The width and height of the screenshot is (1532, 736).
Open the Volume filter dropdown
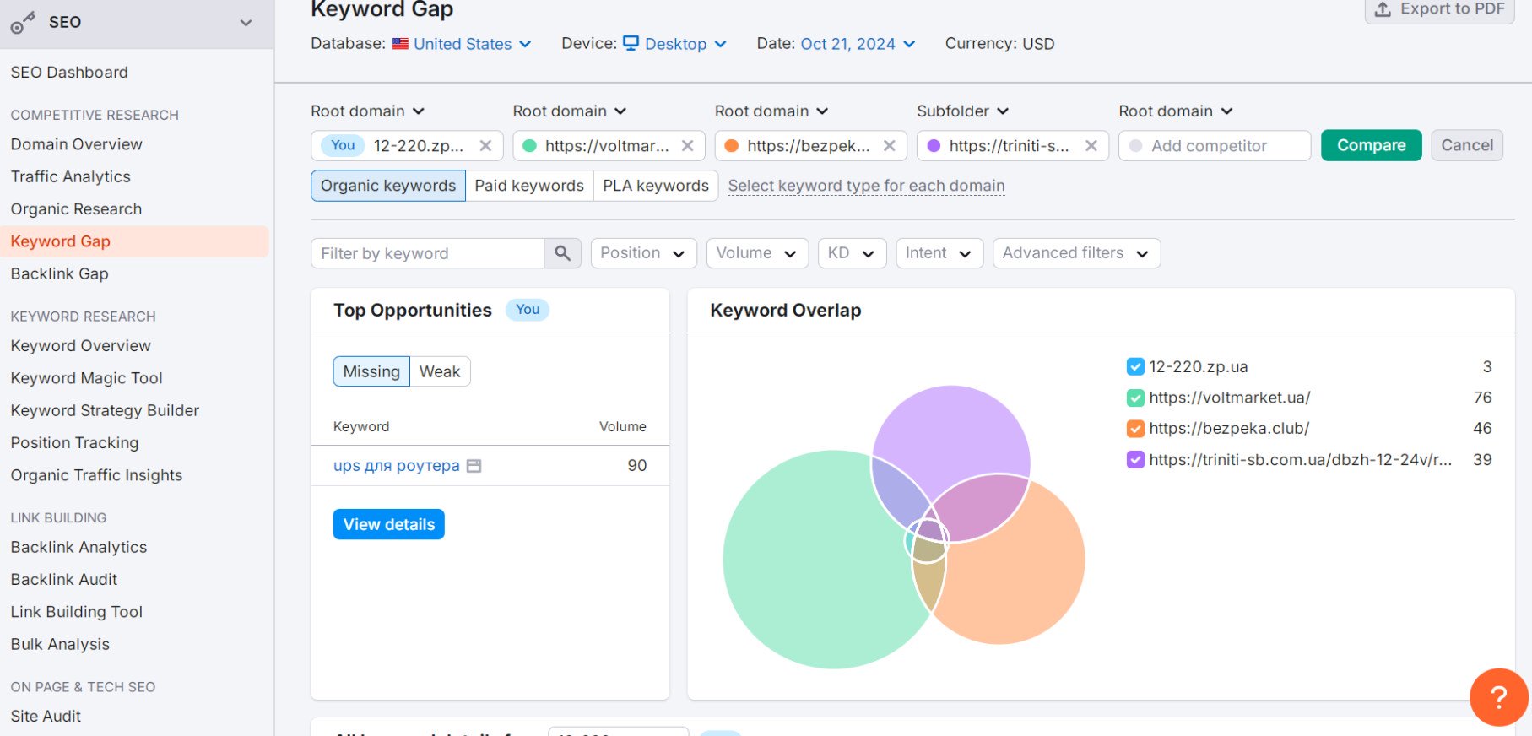757,253
